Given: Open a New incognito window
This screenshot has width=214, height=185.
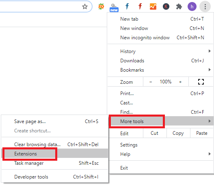Looking at the screenshot, I should click(160, 38).
